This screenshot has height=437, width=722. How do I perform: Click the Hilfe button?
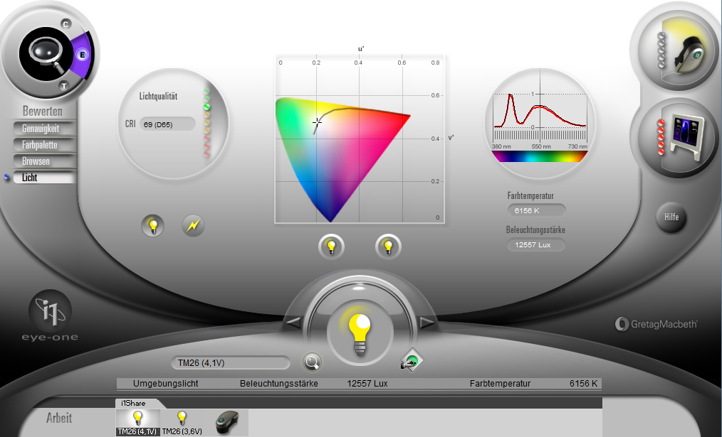(x=671, y=217)
